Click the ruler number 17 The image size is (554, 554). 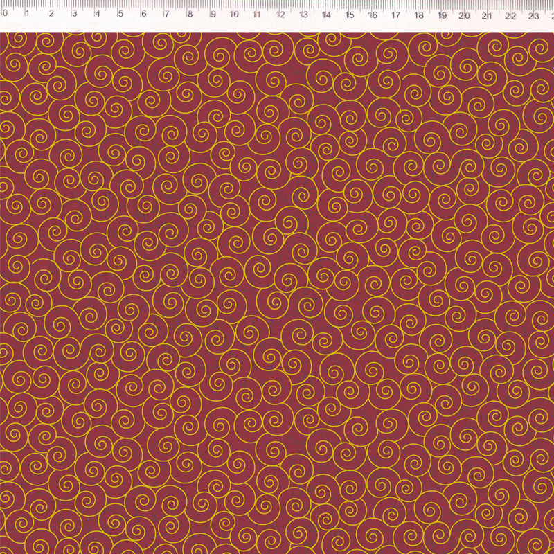click(x=395, y=15)
